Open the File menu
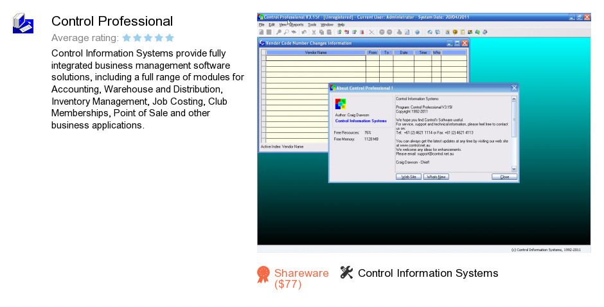 262,24
